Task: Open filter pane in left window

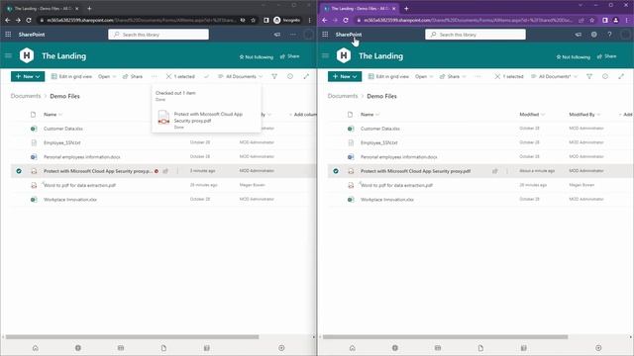Action: pos(274,76)
